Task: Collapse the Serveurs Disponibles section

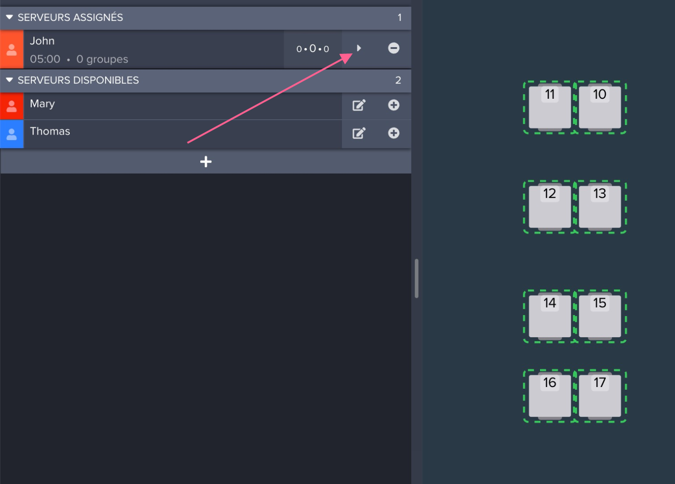Action: (9, 80)
